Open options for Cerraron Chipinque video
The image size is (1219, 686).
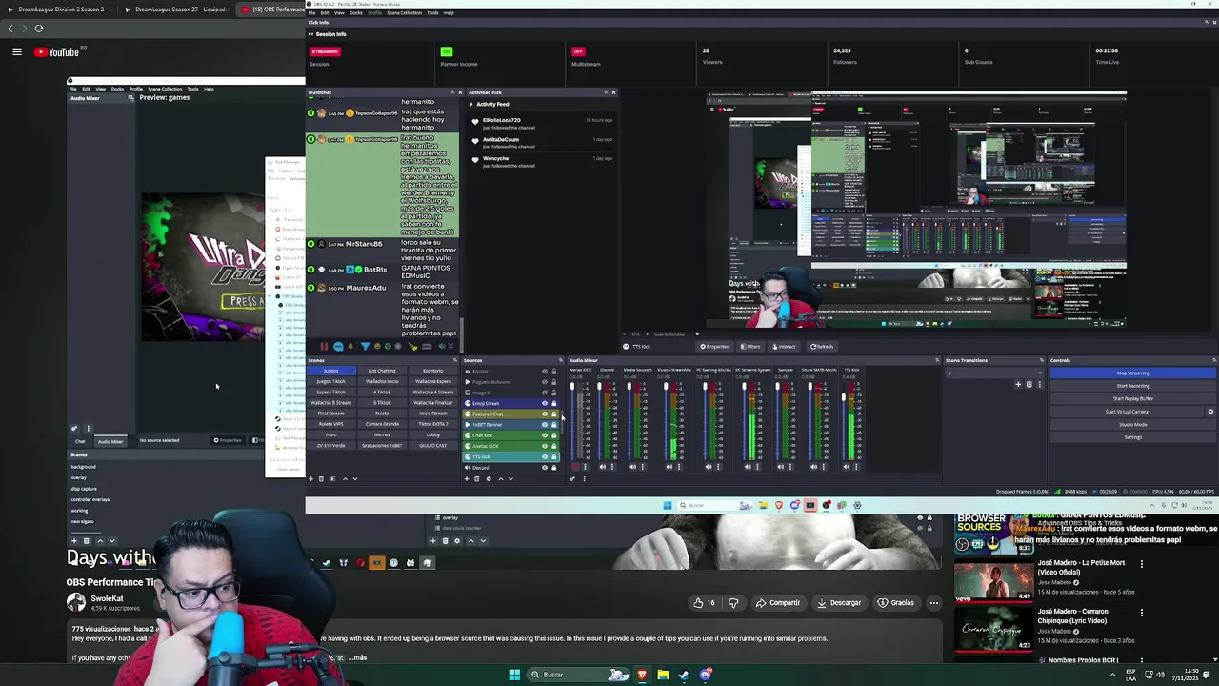1141,612
